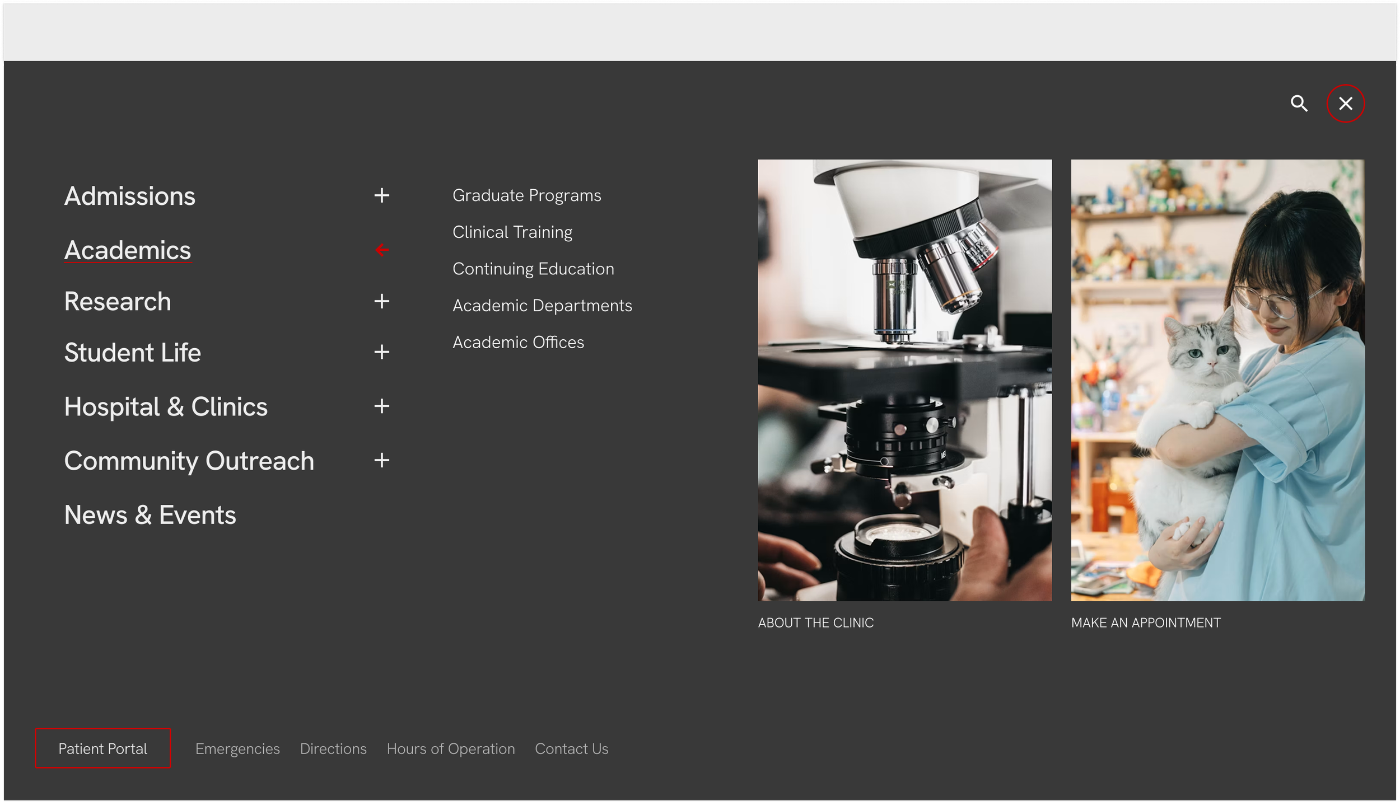Expand the Admissions submenu plus icon
Image resolution: width=1400 pixels, height=810 pixels.
coord(382,195)
